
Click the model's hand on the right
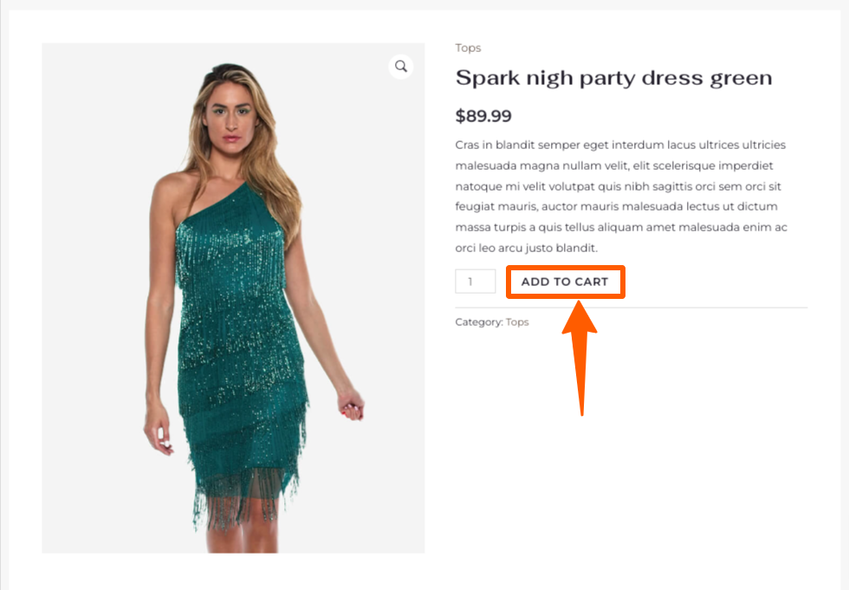coord(352,405)
